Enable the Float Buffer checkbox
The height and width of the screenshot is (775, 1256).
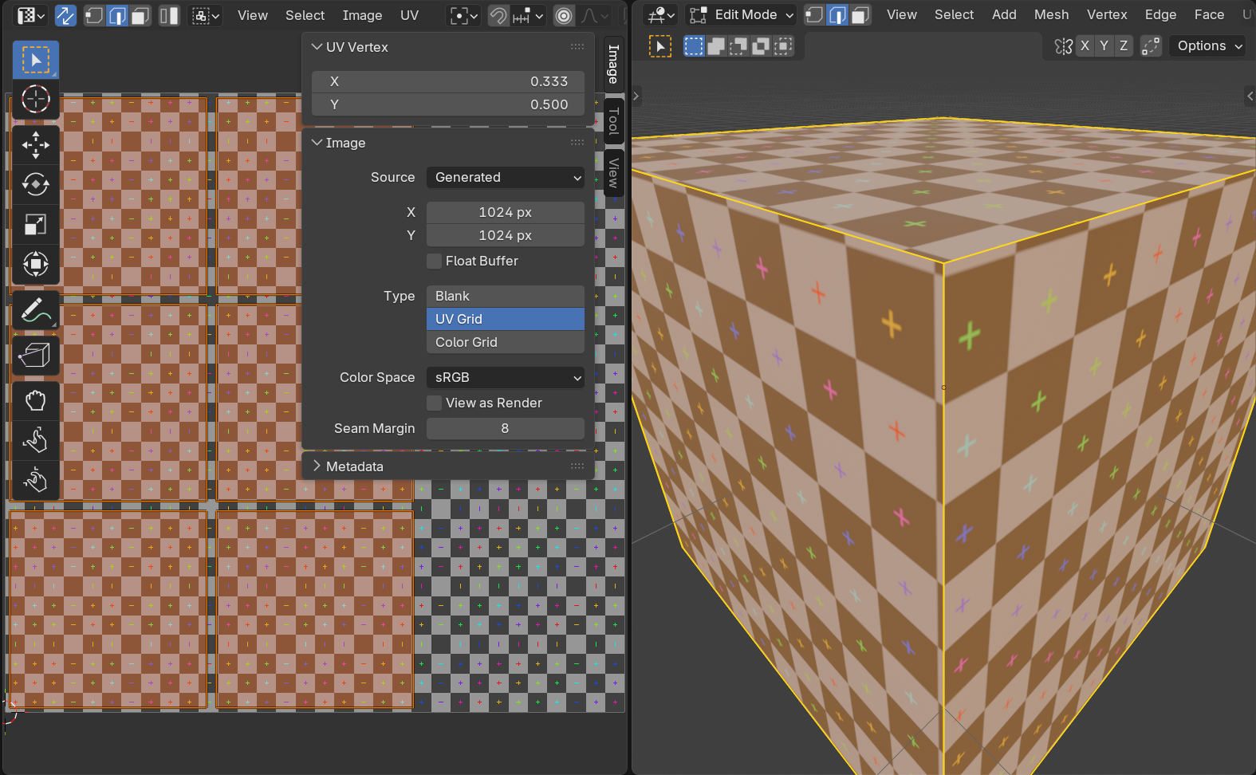[x=435, y=261]
